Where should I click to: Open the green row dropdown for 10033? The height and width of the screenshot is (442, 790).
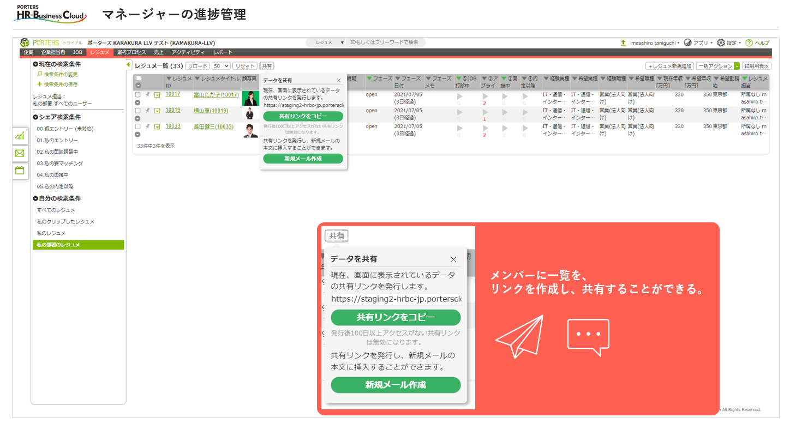[x=157, y=126]
